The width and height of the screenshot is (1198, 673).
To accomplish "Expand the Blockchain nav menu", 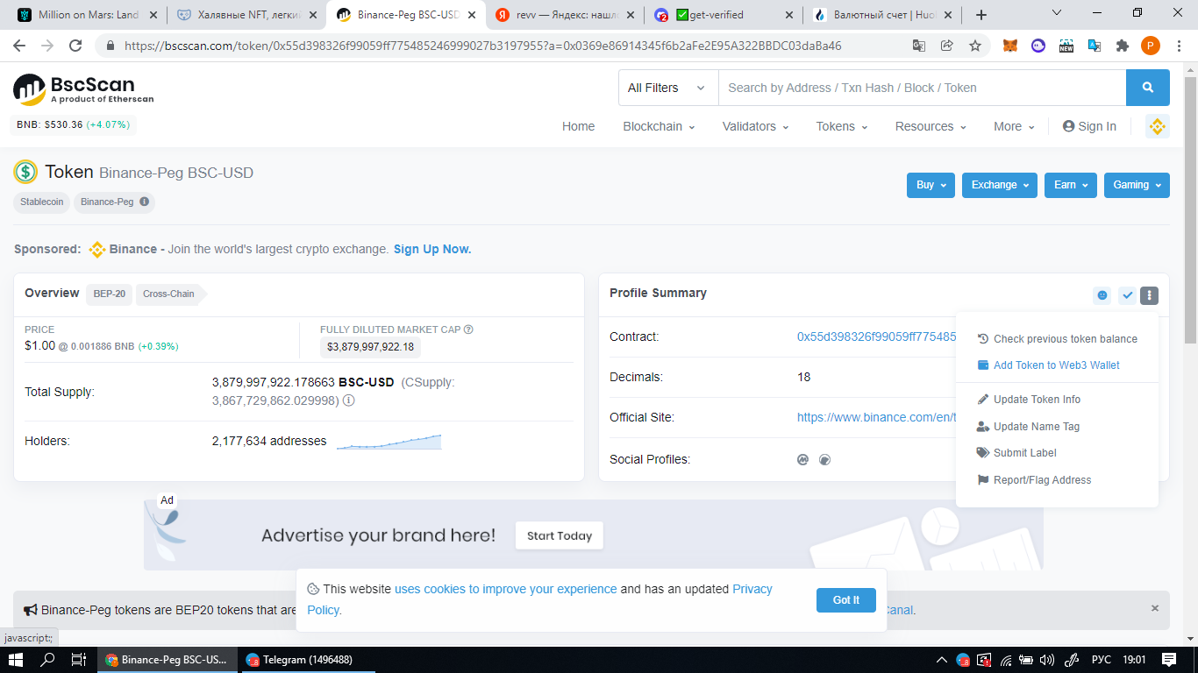I will coord(659,126).
